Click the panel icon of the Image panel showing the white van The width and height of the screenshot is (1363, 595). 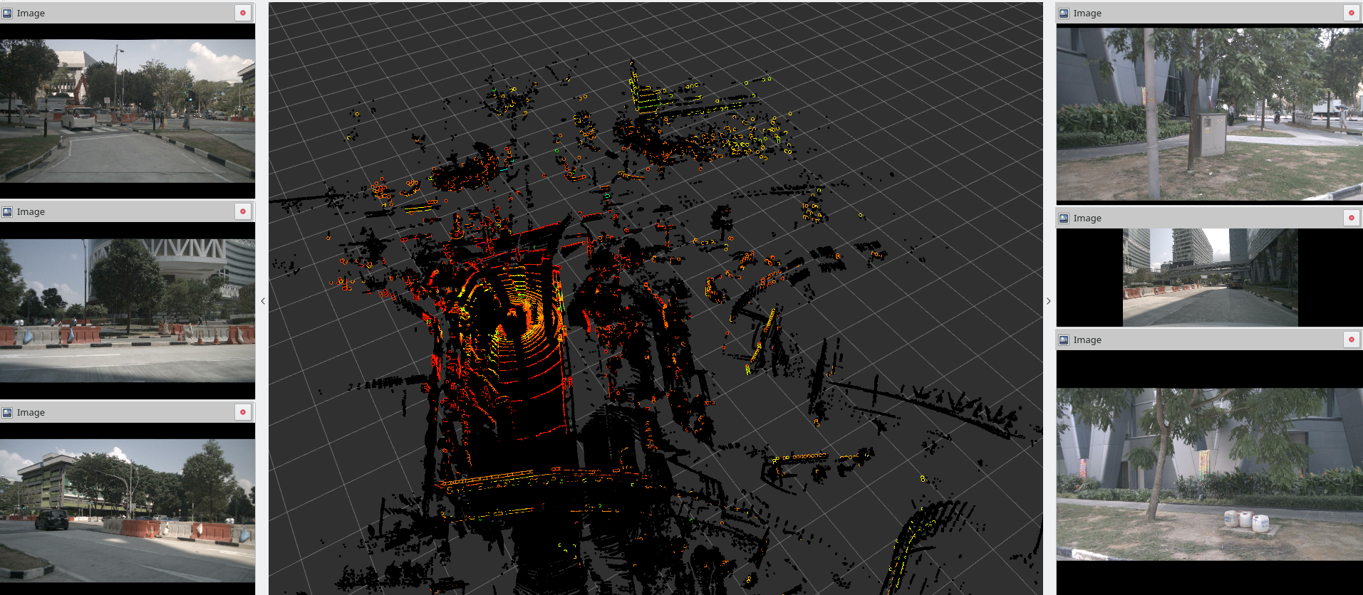pos(7,13)
